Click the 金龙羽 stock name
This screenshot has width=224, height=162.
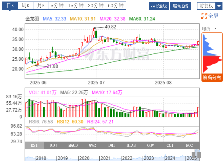coord(32,19)
